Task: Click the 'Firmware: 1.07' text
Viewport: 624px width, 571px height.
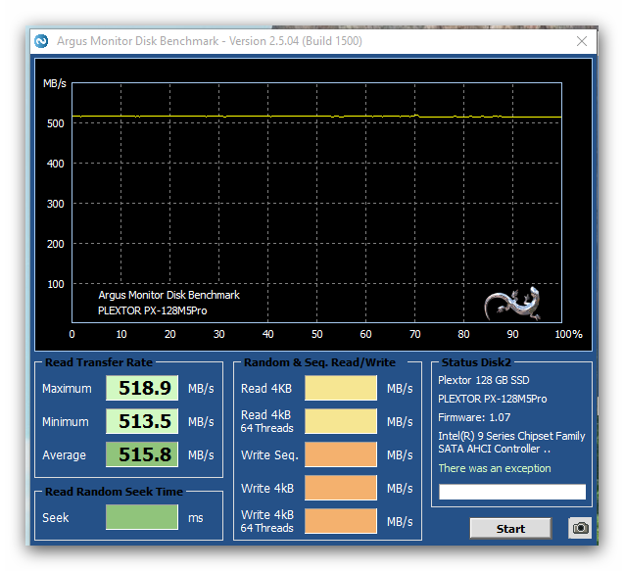Action: tap(474, 417)
